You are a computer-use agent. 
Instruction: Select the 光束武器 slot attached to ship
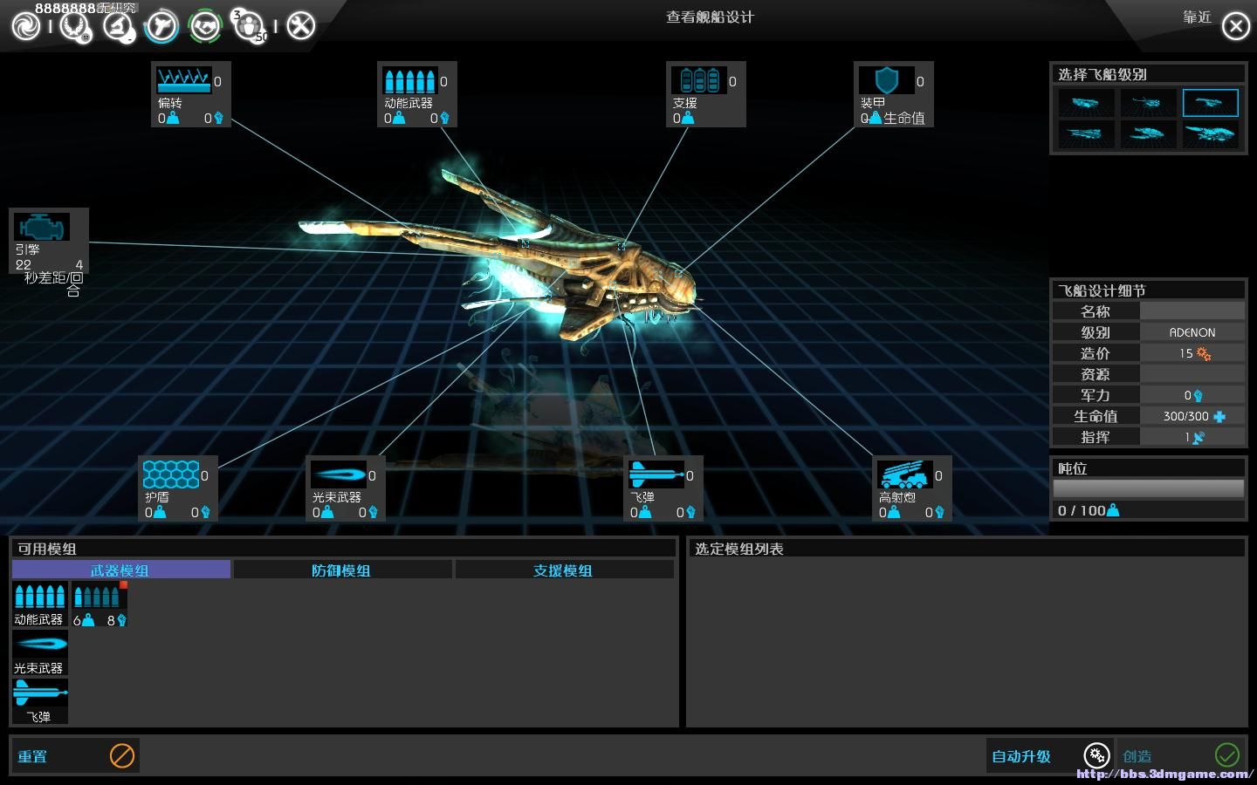click(x=338, y=474)
